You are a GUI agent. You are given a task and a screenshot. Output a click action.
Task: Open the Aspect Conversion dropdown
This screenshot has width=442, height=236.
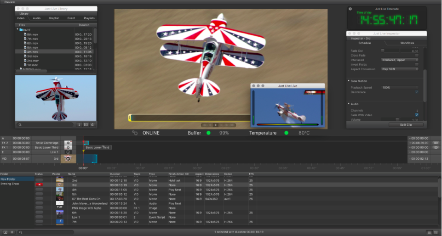tap(400, 69)
